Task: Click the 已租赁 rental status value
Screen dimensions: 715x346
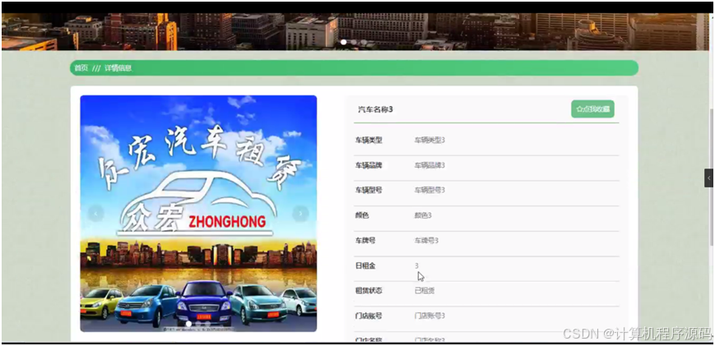Action: click(425, 290)
